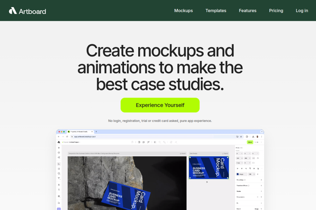The height and width of the screenshot is (210, 316).
Task: Open the Mockups navigation item
Action: pyautogui.click(x=183, y=11)
